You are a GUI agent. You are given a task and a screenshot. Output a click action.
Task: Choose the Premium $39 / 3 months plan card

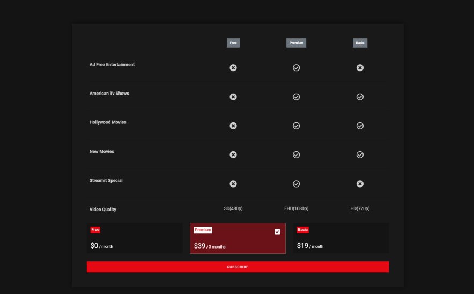pyautogui.click(x=238, y=238)
